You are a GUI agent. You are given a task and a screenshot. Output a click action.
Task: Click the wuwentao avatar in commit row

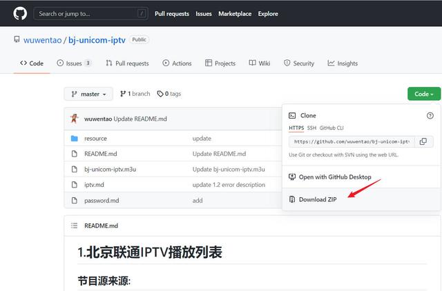tap(75, 119)
